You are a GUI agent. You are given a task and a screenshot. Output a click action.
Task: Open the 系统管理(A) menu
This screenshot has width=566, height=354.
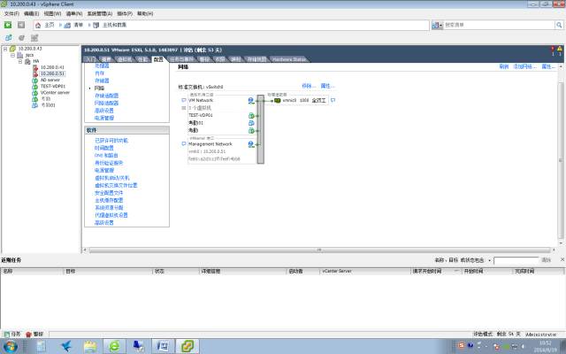[x=100, y=13]
